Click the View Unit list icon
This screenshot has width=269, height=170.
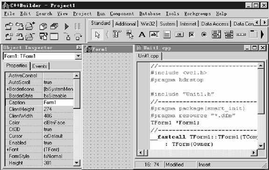43,27
